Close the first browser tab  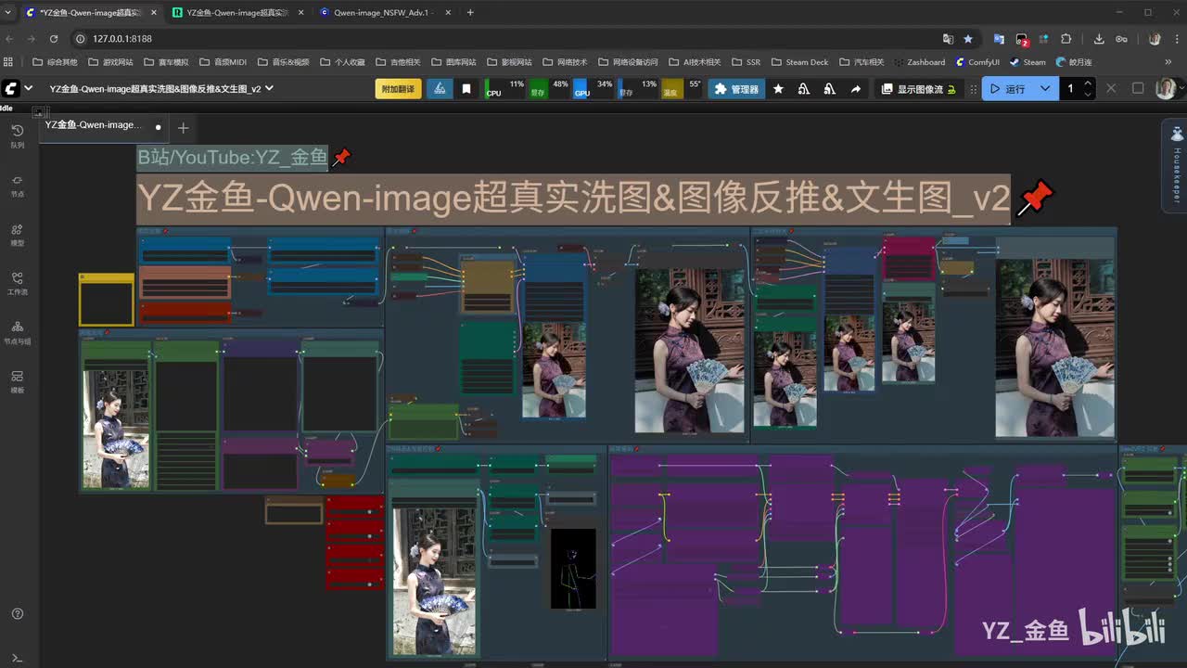154,13
